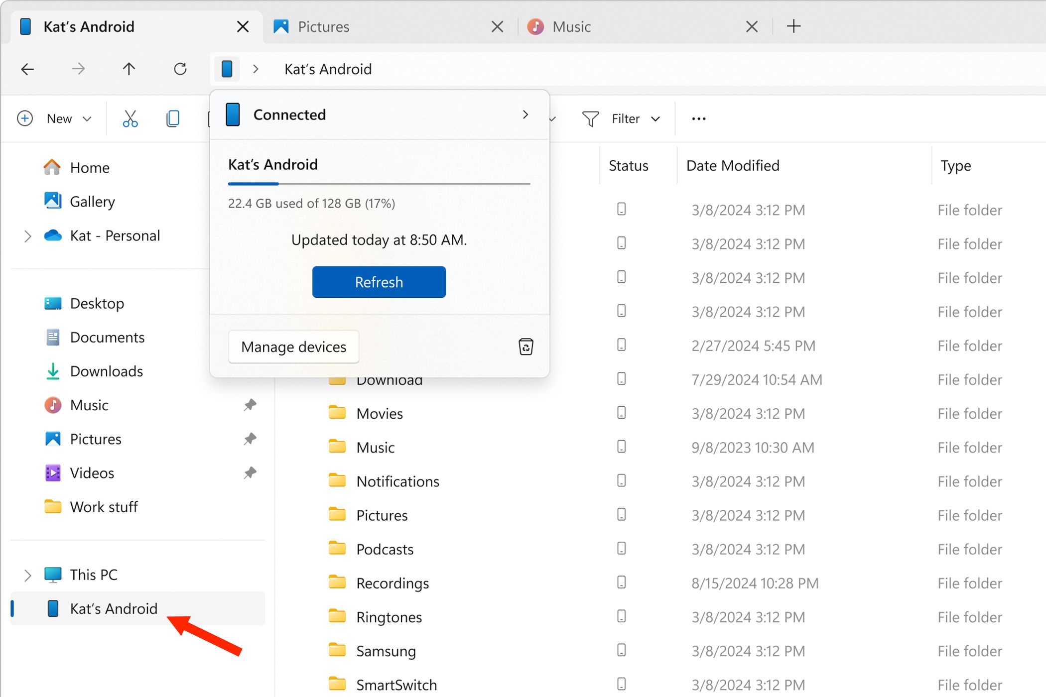
Task: Click This PC in the sidebar
Action: click(x=81, y=575)
